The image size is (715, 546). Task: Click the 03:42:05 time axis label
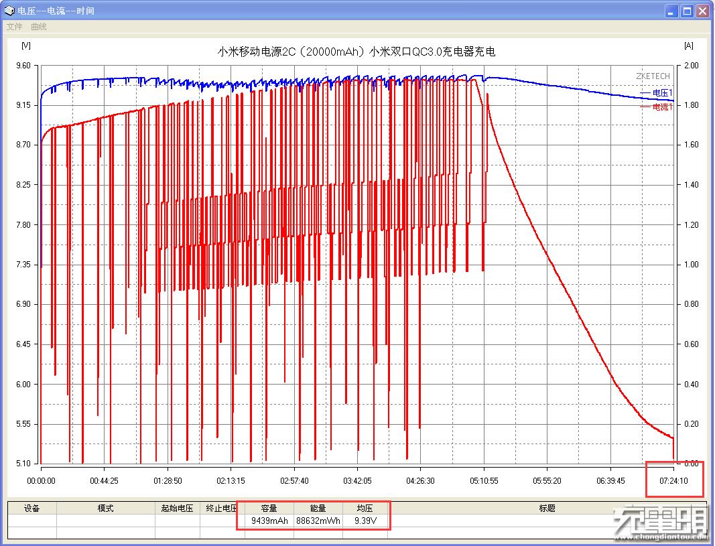[357, 481]
